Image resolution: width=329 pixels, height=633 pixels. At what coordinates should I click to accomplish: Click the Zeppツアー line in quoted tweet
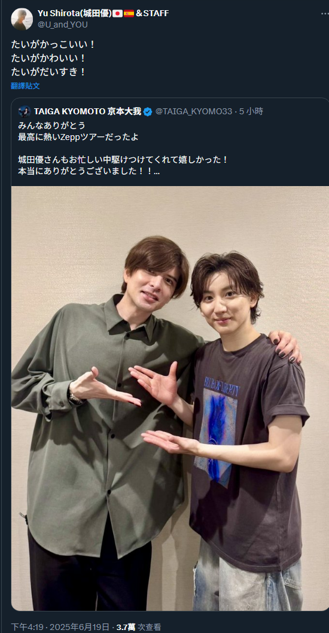78,137
